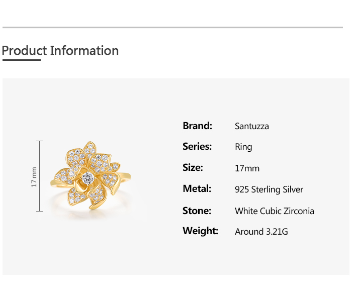Click the Product Information heading
This screenshot has height=305, width=352.
(60, 51)
